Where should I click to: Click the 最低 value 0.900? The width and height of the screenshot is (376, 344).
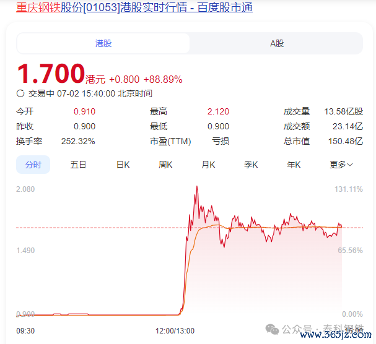218,126
